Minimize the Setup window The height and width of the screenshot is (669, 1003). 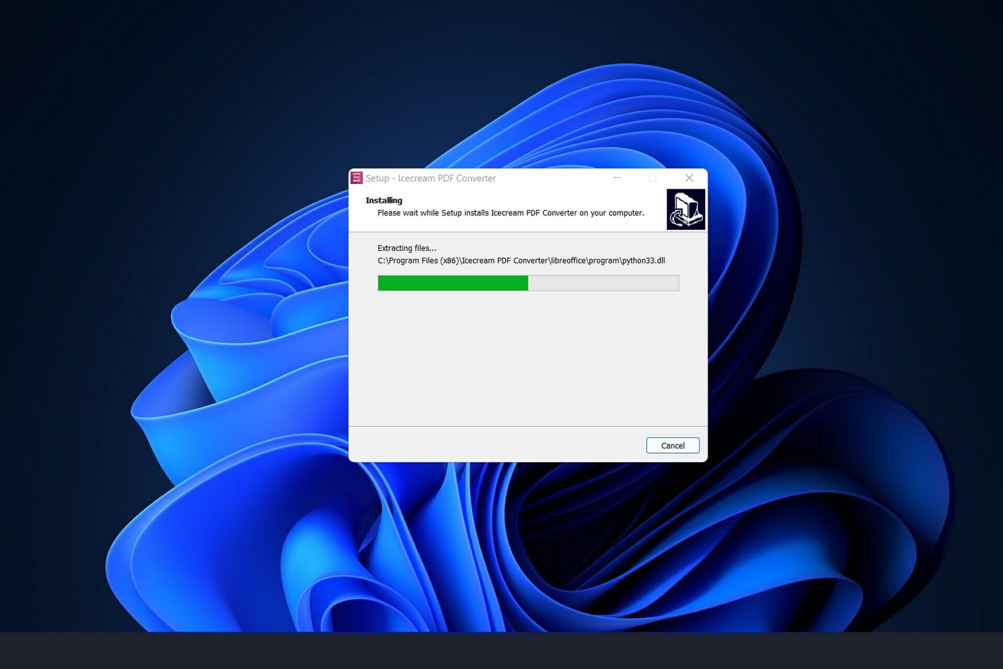[x=616, y=178]
